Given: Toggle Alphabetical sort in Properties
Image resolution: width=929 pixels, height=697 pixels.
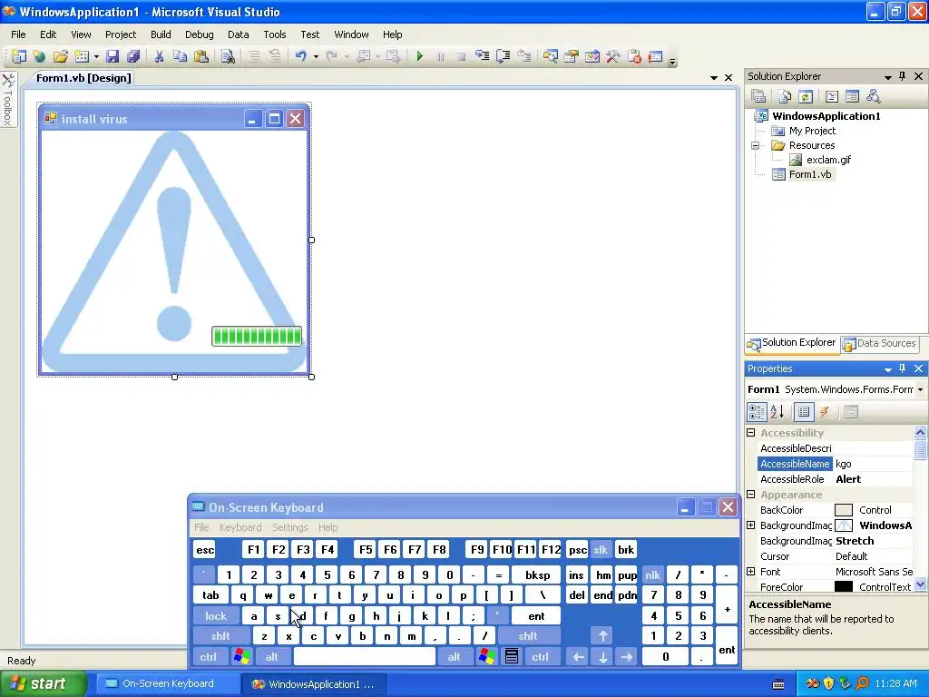Looking at the screenshot, I should pos(777,412).
